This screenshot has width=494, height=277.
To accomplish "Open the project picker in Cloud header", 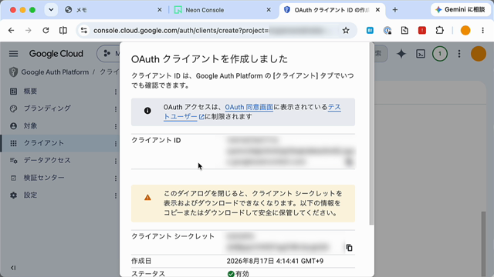I will tap(108, 54).
